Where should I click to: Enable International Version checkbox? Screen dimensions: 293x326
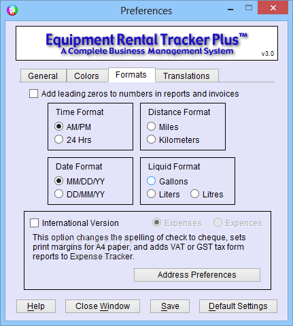(x=34, y=223)
